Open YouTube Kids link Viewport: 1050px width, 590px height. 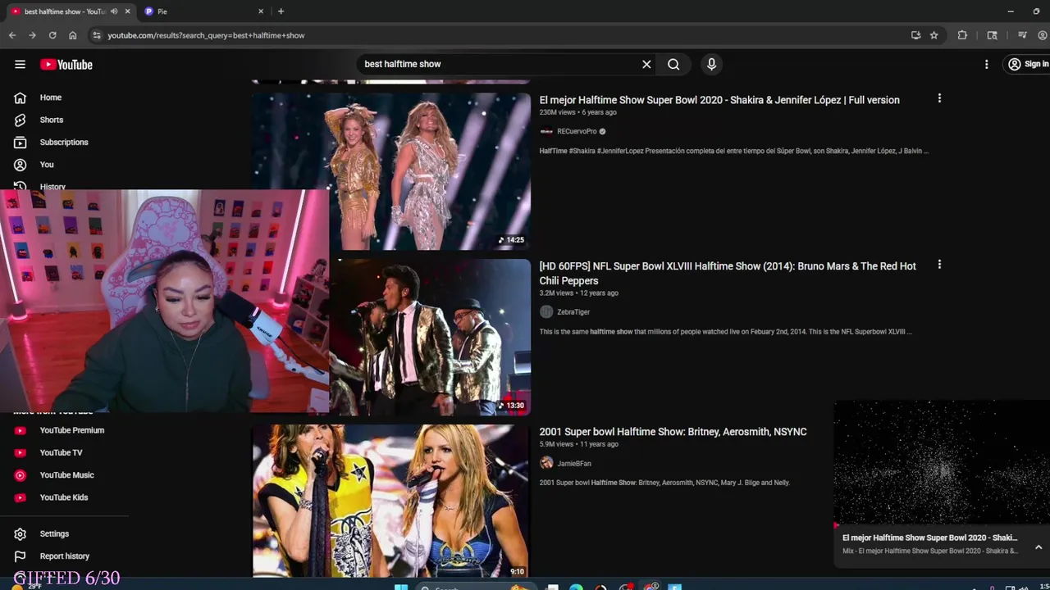[64, 497]
